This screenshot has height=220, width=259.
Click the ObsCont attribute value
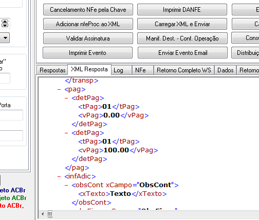pos(155,185)
